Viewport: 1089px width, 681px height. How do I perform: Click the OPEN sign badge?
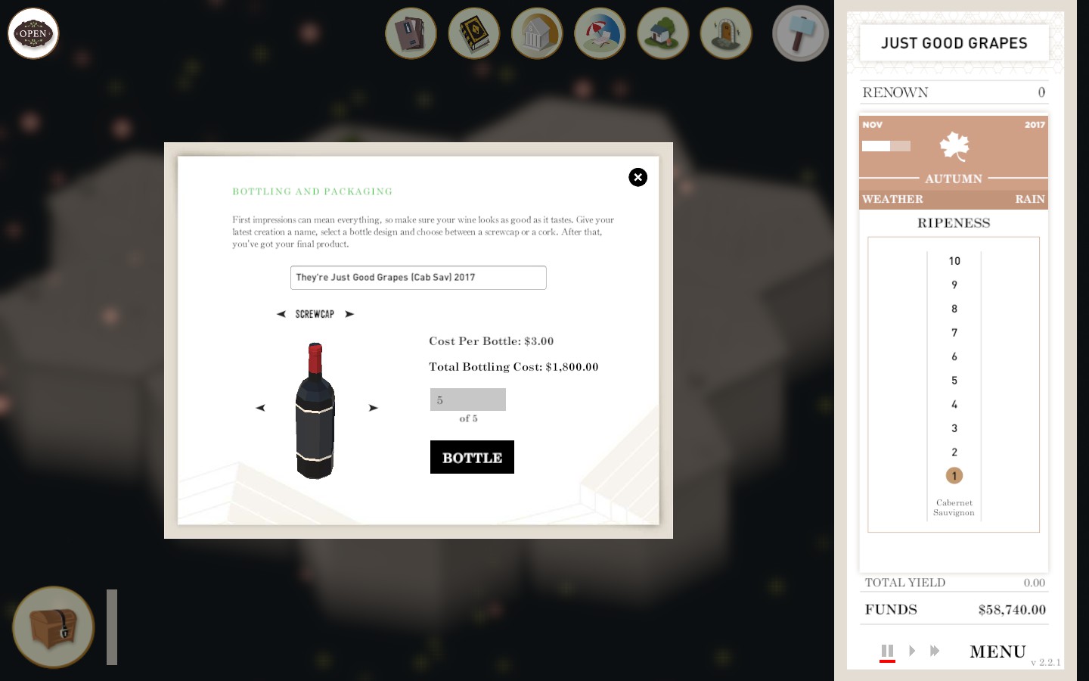click(x=33, y=33)
